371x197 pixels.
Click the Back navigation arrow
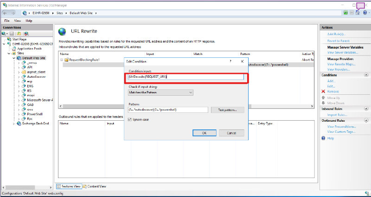pyautogui.click(x=5, y=13)
